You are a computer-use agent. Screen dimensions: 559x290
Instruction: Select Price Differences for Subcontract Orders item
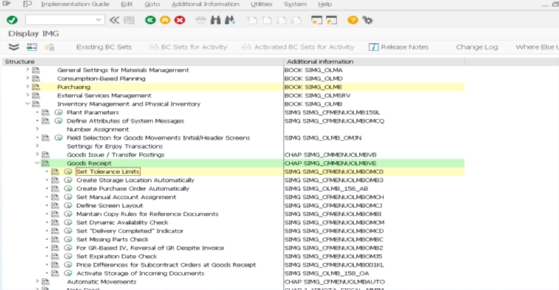pyautogui.click(x=166, y=265)
